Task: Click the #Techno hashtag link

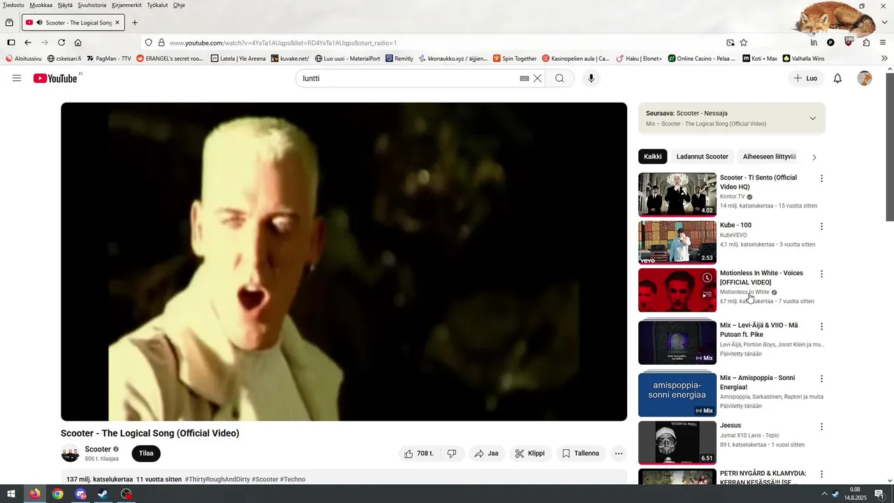Action: click(293, 479)
